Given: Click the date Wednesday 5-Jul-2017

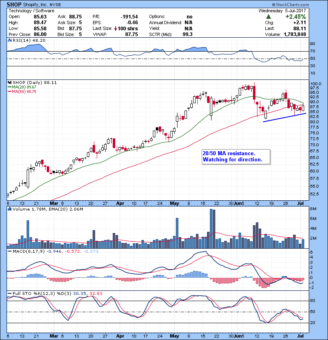Looking at the screenshot, I should [282, 11].
